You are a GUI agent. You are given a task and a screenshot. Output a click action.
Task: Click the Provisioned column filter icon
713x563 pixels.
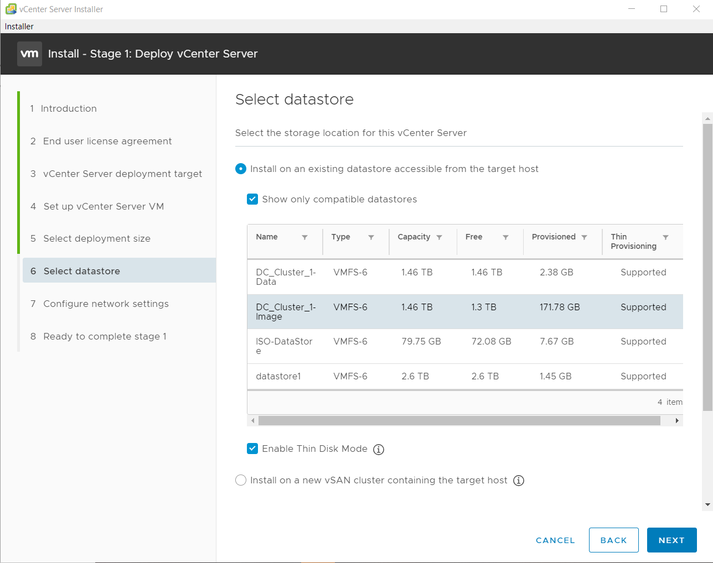584,237
